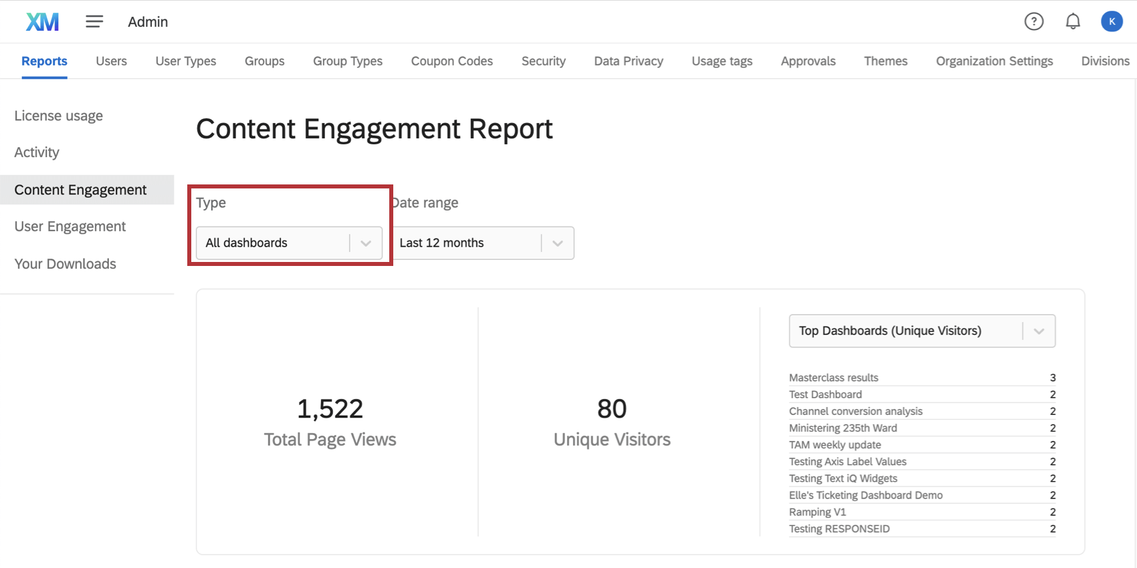The height and width of the screenshot is (568, 1137).
Task: Open User Engagement report in sidebar
Action: pos(70,227)
